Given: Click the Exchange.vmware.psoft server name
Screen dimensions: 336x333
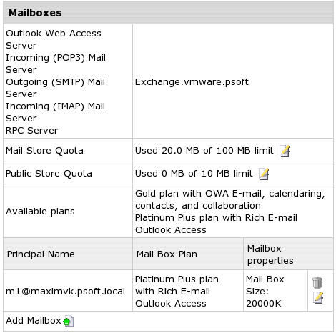Looking at the screenshot, I should tap(192, 82).
